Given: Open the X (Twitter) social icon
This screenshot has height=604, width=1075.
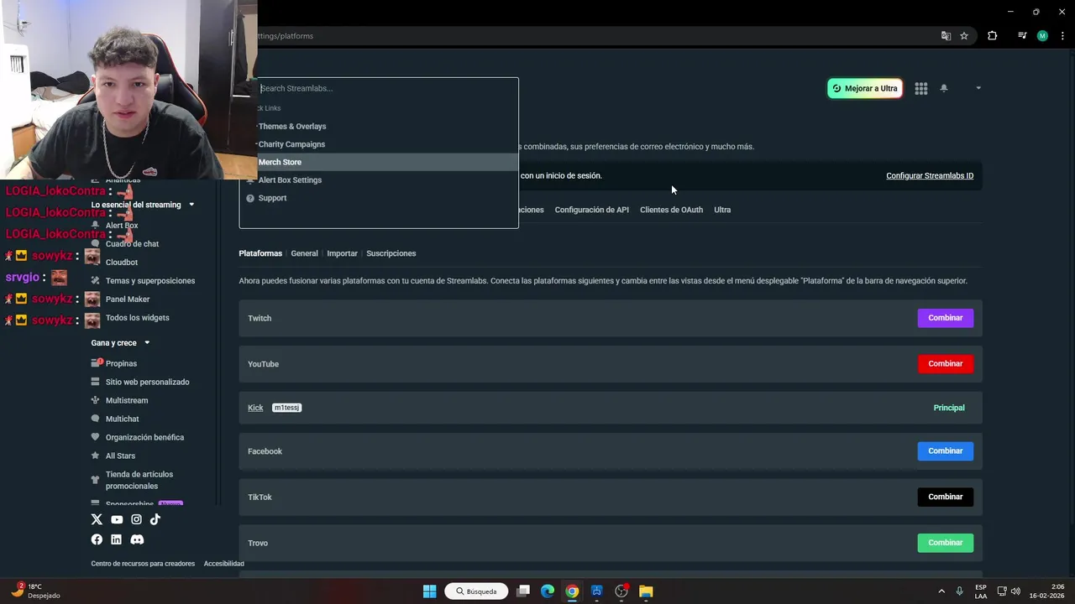Looking at the screenshot, I should 97,519.
